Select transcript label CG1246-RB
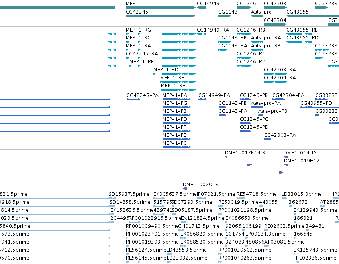The height and width of the screenshot is (264, 339). [x=251, y=30]
